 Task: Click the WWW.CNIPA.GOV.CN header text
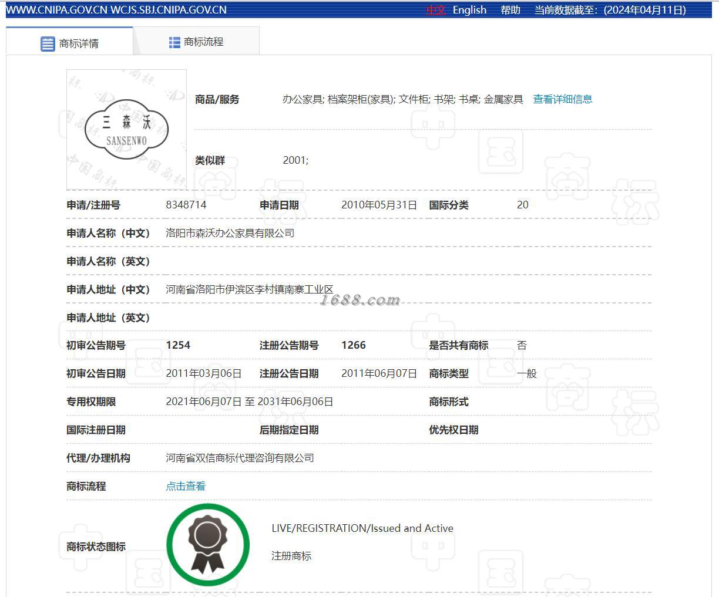[x=57, y=10]
